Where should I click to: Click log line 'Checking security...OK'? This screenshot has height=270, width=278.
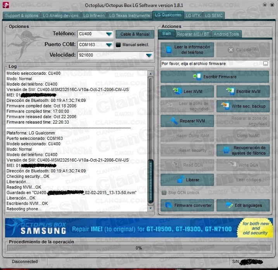(28, 176)
